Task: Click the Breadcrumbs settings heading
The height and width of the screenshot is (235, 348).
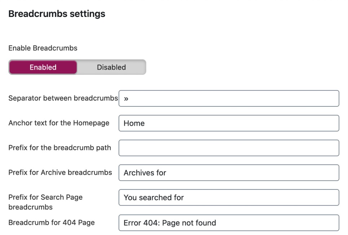Action: coord(57,14)
